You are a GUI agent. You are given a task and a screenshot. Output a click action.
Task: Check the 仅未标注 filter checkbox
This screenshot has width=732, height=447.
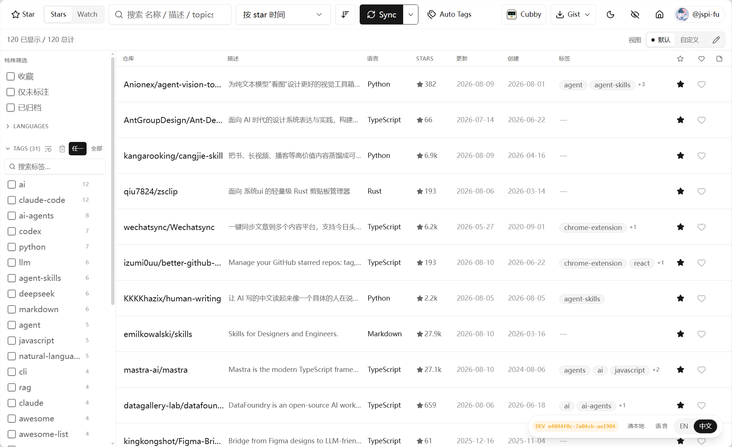pos(11,92)
